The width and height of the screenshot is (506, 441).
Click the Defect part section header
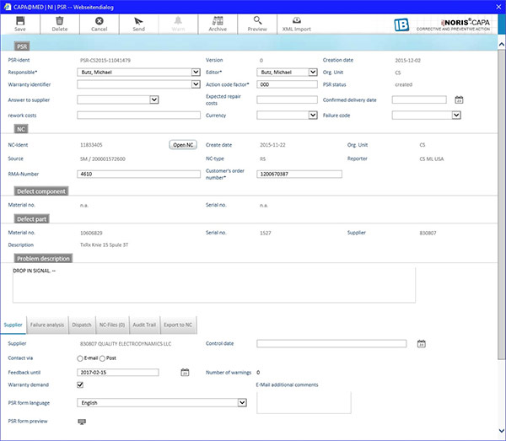(x=32, y=219)
